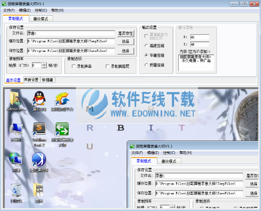Open 帮助(H) menu in the nested preview window
Viewport: 261px width, 211px height.
coord(186,153)
